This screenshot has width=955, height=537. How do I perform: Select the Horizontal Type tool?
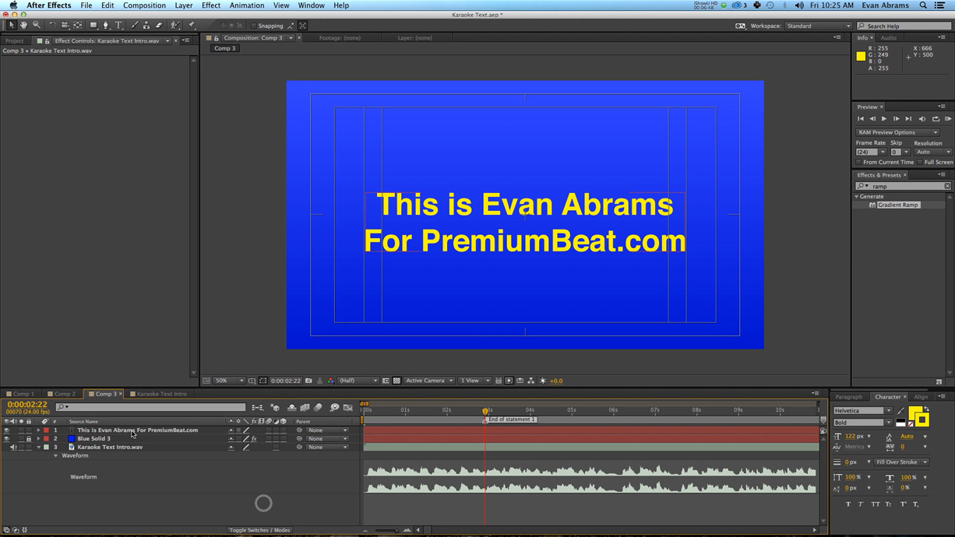(x=118, y=25)
